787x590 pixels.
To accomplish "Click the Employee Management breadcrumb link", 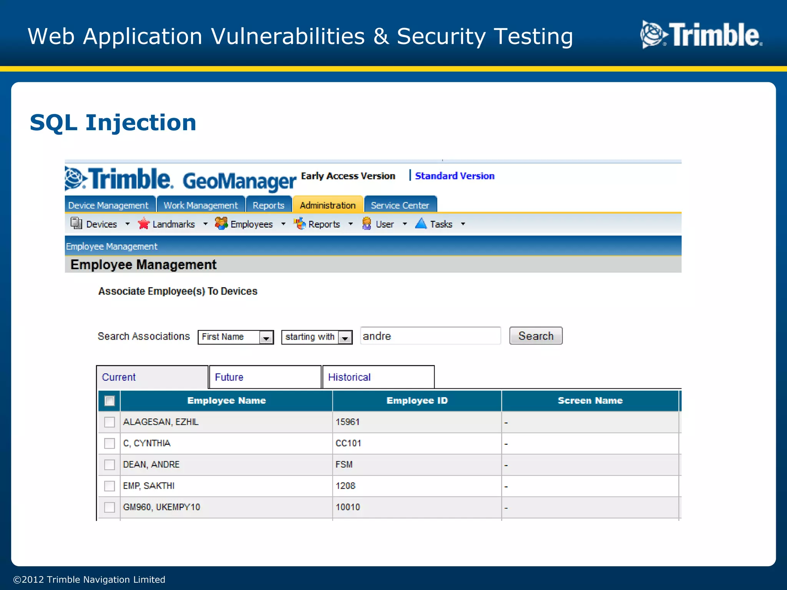I will click(112, 246).
